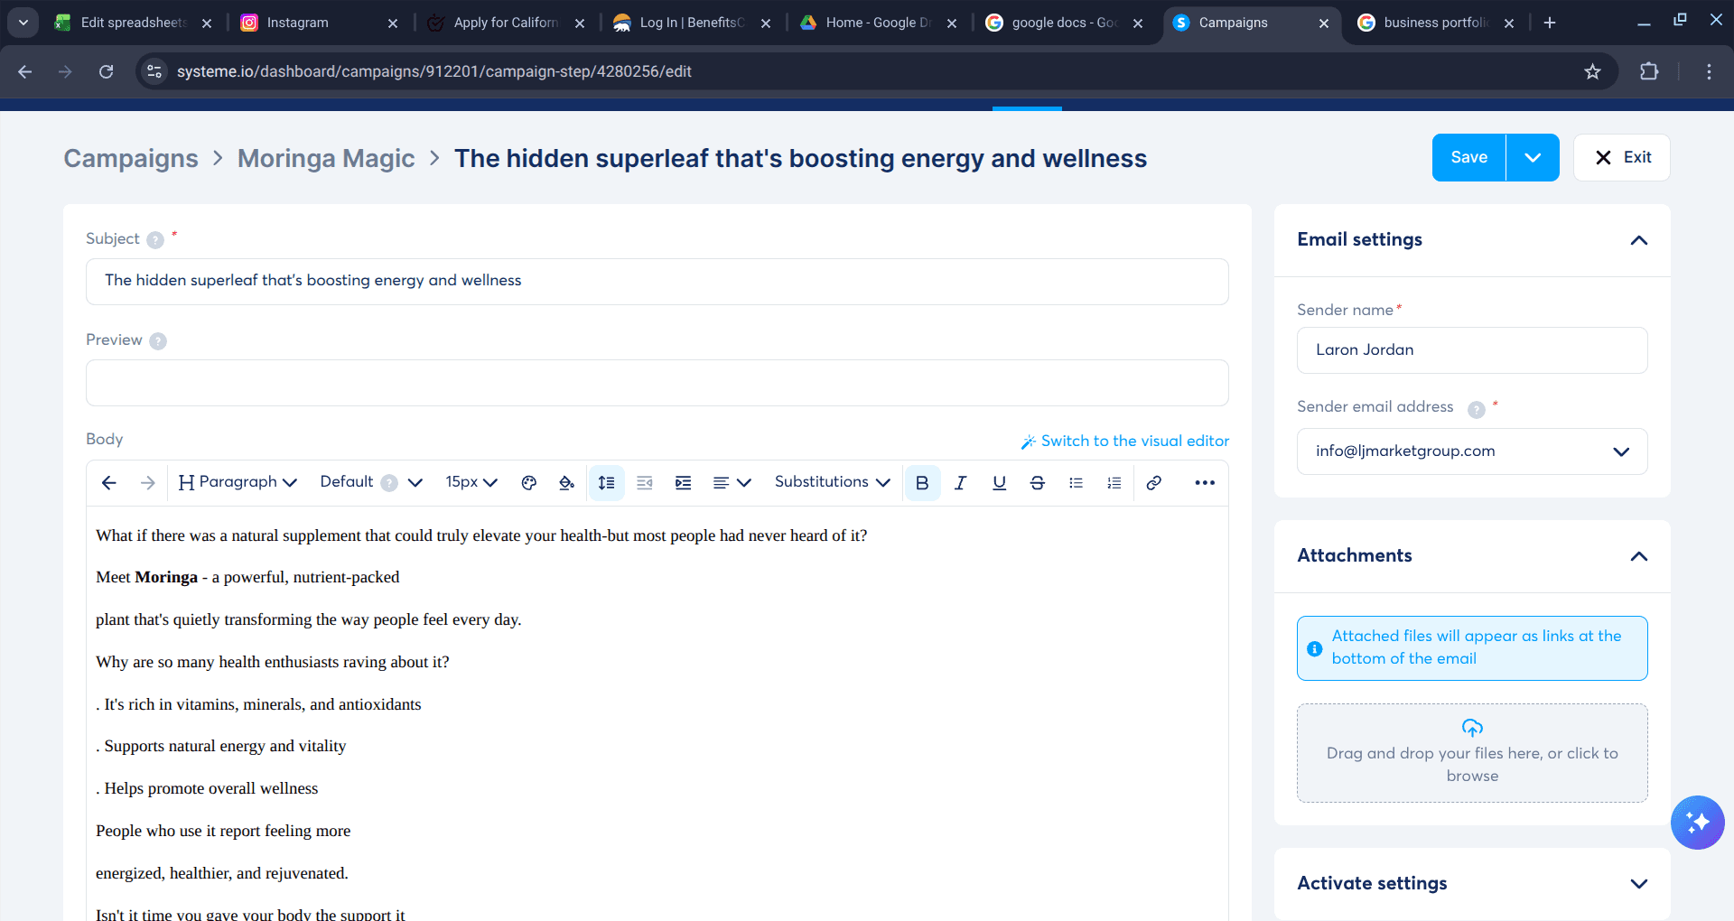Toggle underline text formatting

[999, 483]
